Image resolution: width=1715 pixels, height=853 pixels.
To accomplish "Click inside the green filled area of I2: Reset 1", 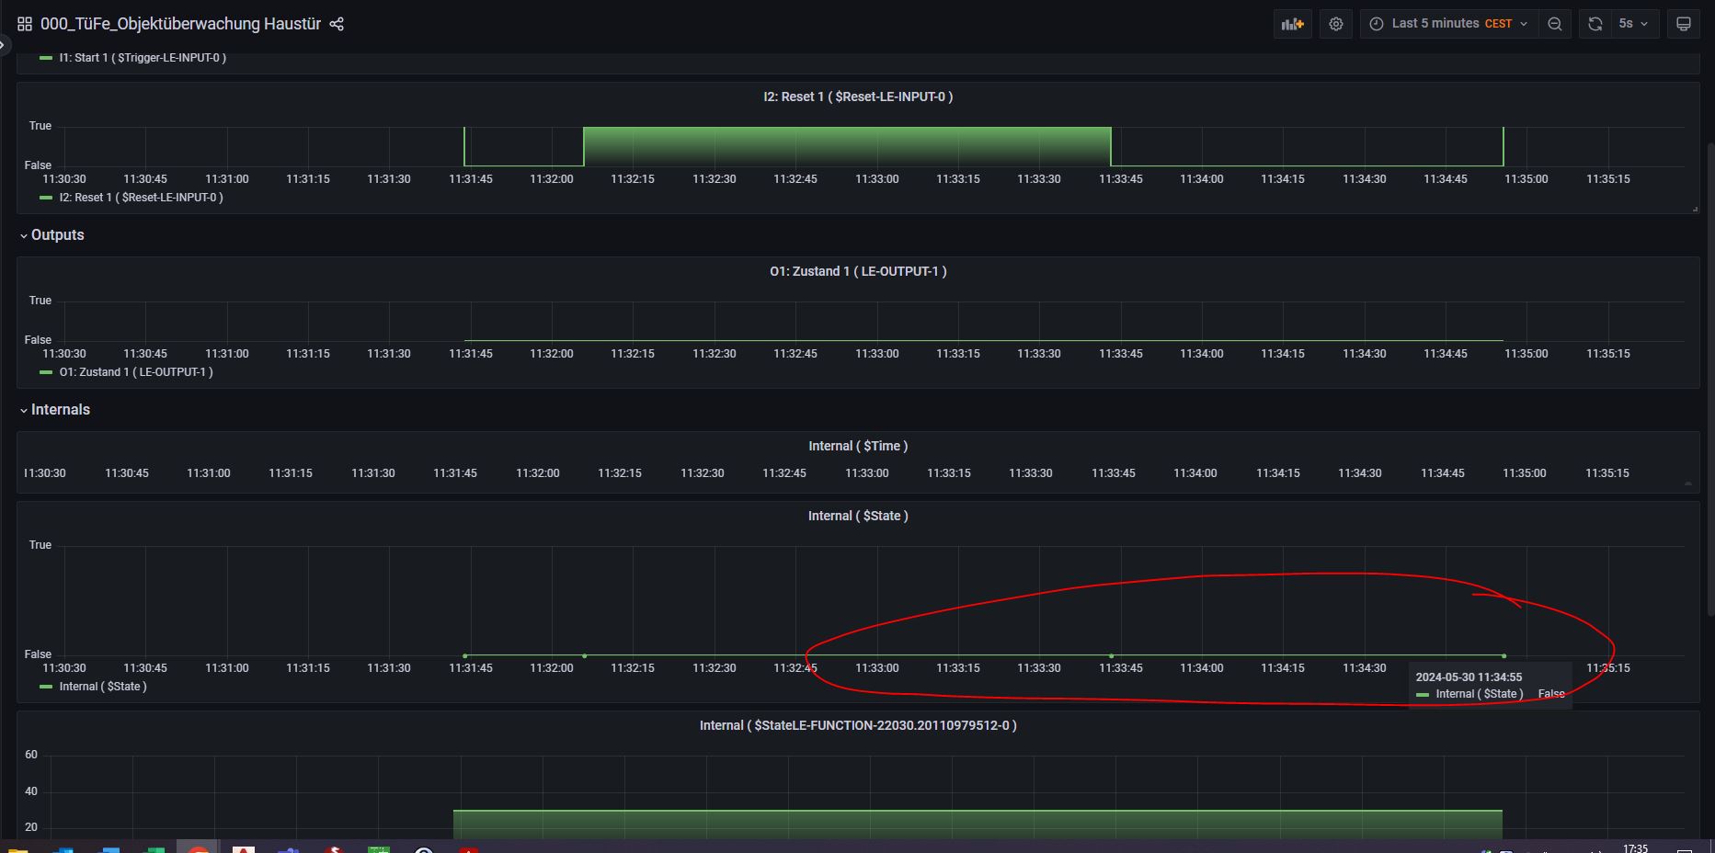I will click(x=847, y=147).
